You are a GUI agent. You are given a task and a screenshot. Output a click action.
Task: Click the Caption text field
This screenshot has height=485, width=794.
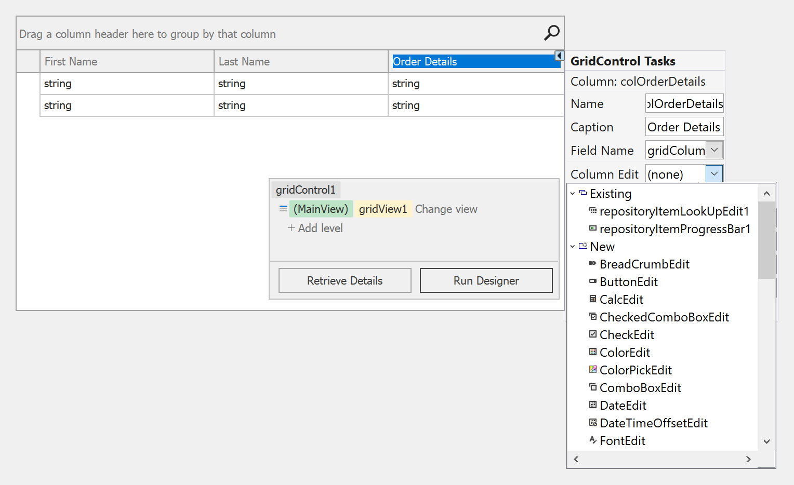click(684, 127)
